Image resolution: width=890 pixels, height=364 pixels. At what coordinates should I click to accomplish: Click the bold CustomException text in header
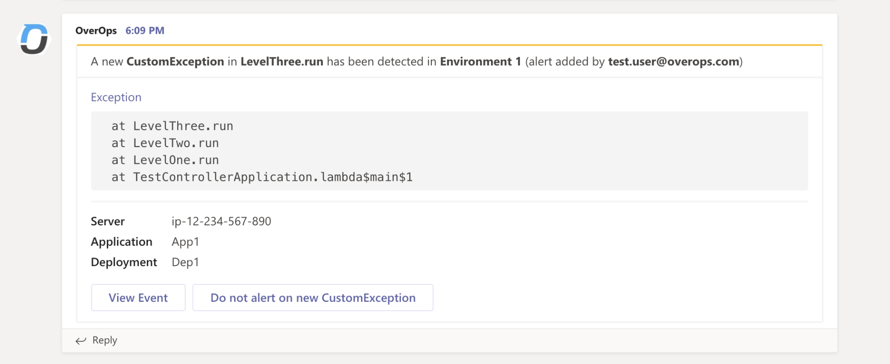[x=175, y=62]
